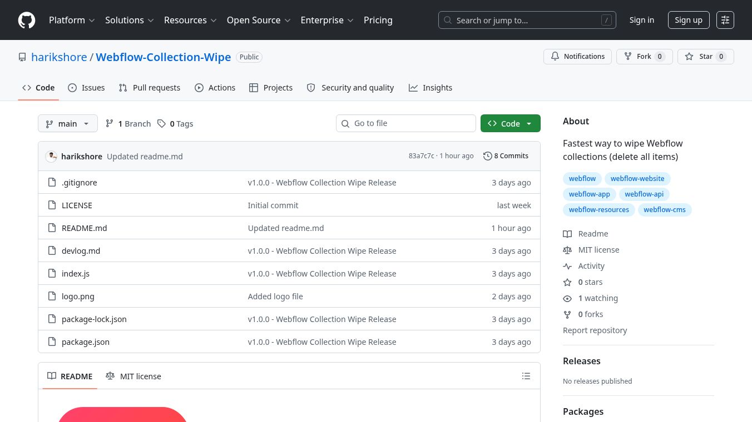
Task: Open harikshore avatar in commit header
Action: point(51,156)
